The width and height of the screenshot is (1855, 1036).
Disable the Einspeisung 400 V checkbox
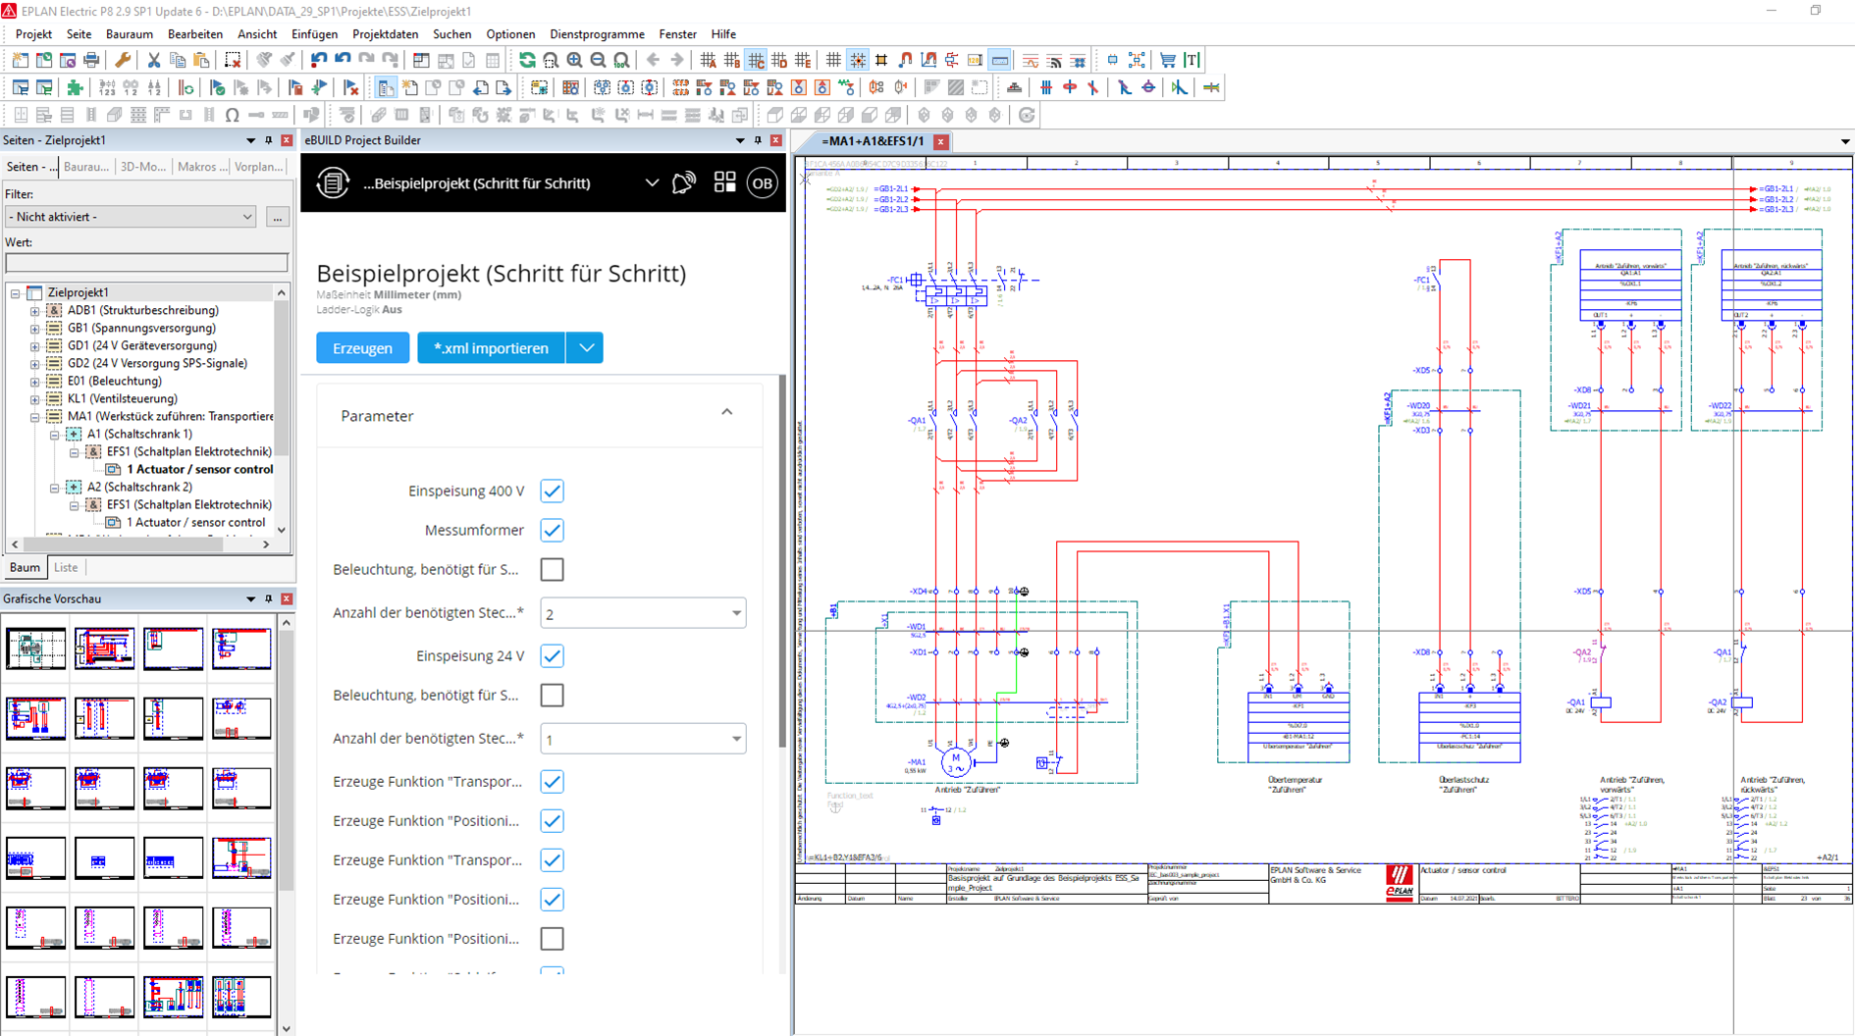[552, 491]
